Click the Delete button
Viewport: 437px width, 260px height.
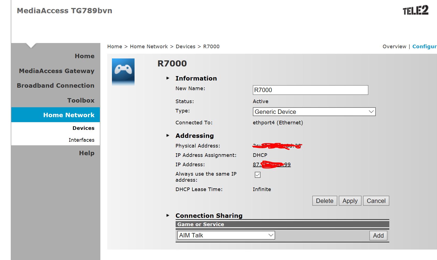pyautogui.click(x=325, y=201)
